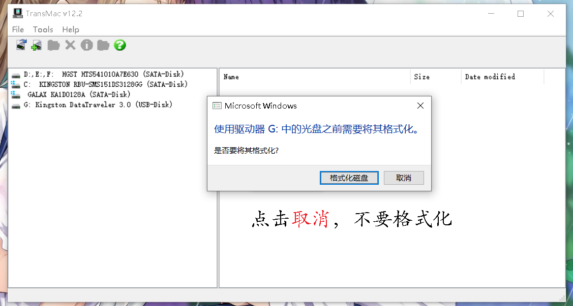The height and width of the screenshot is (306, 573).
Task: Sort by the Name column header
Action: click(315, 77)
